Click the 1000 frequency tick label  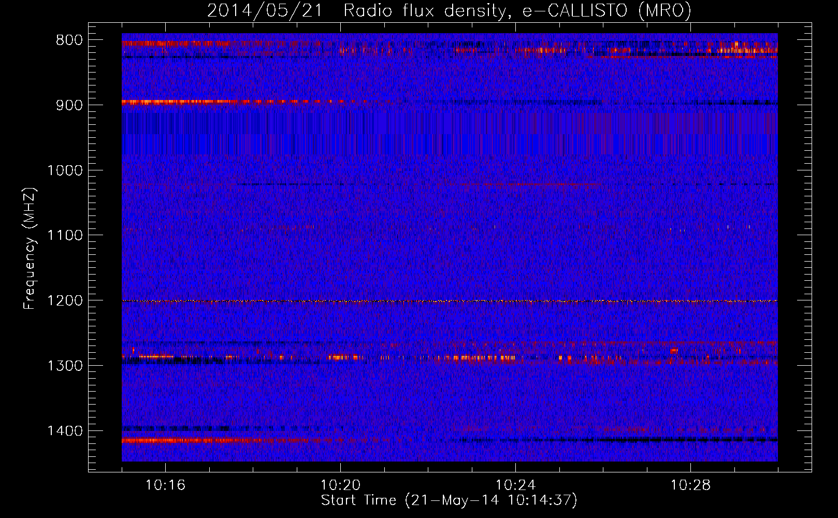click(65, 170)
